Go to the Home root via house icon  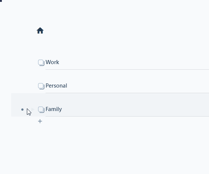click(40, 31)
